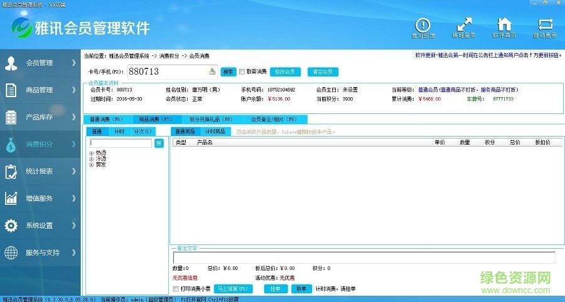Select 产品库存 in the sidebar

coord(41,117)
